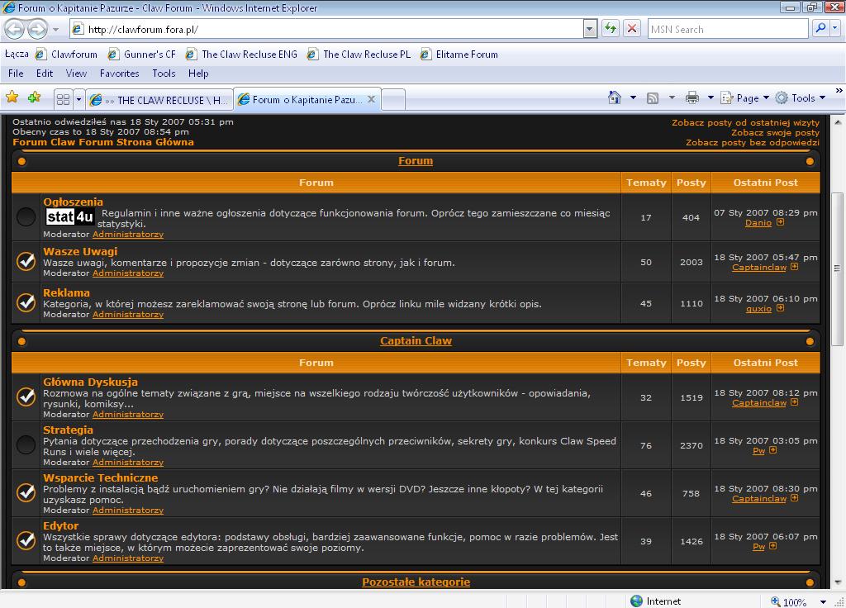Click the Stop loading icon
846x608 pixels.
coord(632,29)
